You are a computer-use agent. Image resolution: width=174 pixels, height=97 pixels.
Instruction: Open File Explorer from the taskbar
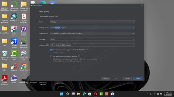pyautogui.click(x=79, y=94)
